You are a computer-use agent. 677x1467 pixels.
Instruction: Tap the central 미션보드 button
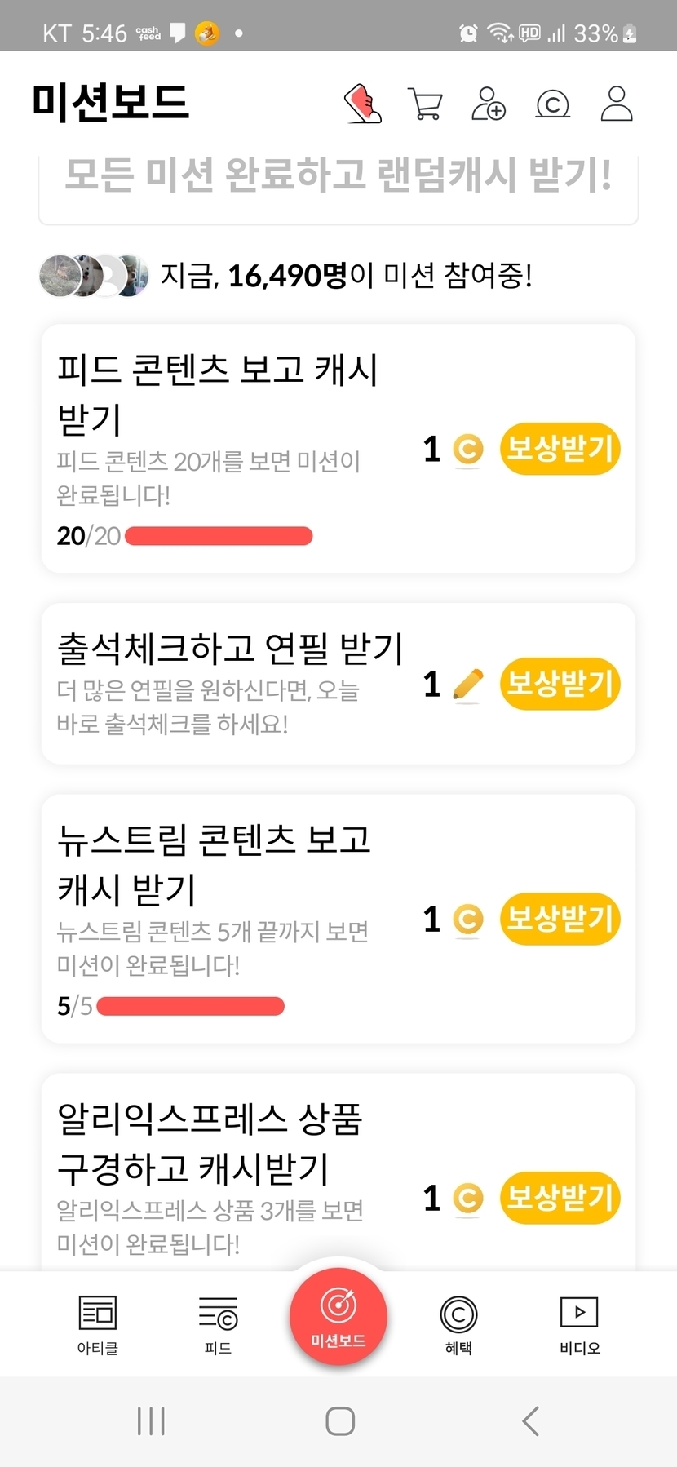[338, 1315]
